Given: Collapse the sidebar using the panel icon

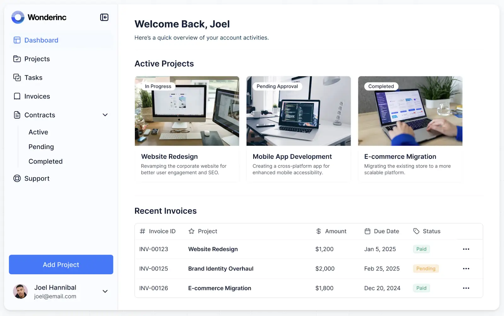Looking at the screenshot, I should tap(104, 17).
